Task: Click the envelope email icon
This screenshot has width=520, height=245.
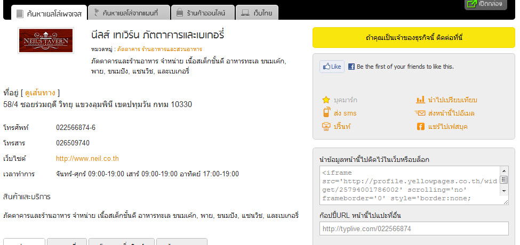Action: 420,113
